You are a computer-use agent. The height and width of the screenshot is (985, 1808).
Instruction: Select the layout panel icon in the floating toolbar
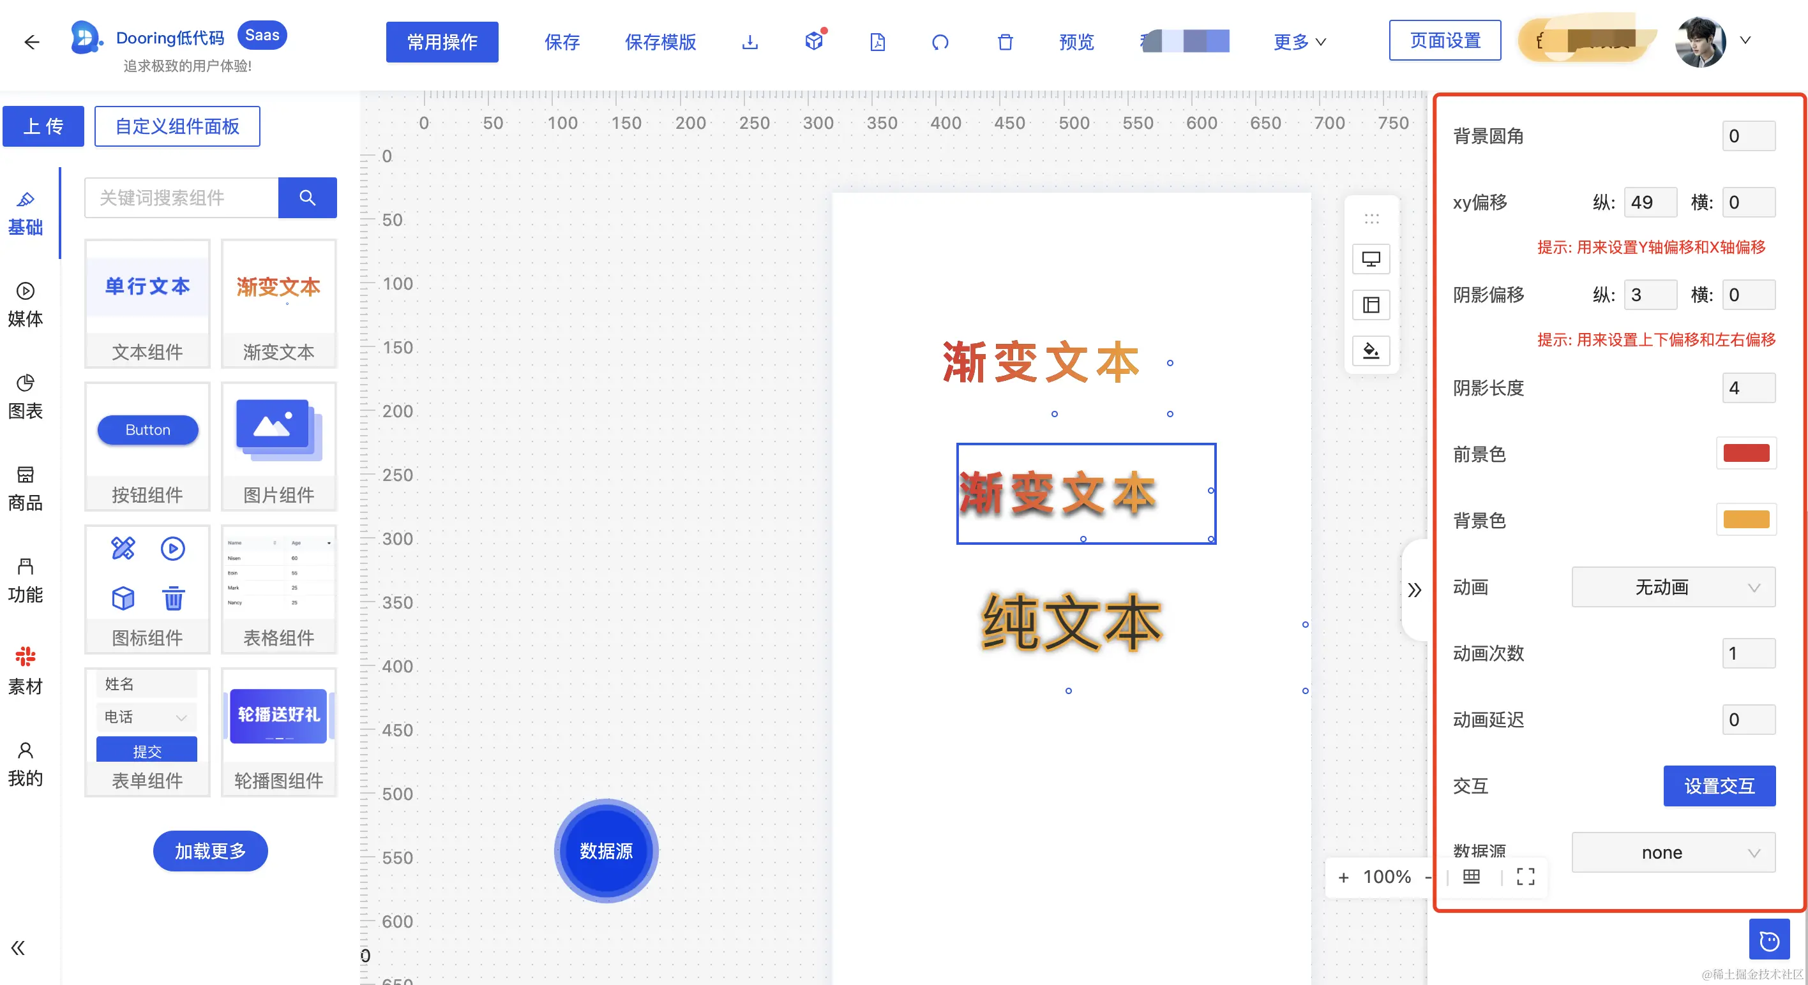point(1371,305)
